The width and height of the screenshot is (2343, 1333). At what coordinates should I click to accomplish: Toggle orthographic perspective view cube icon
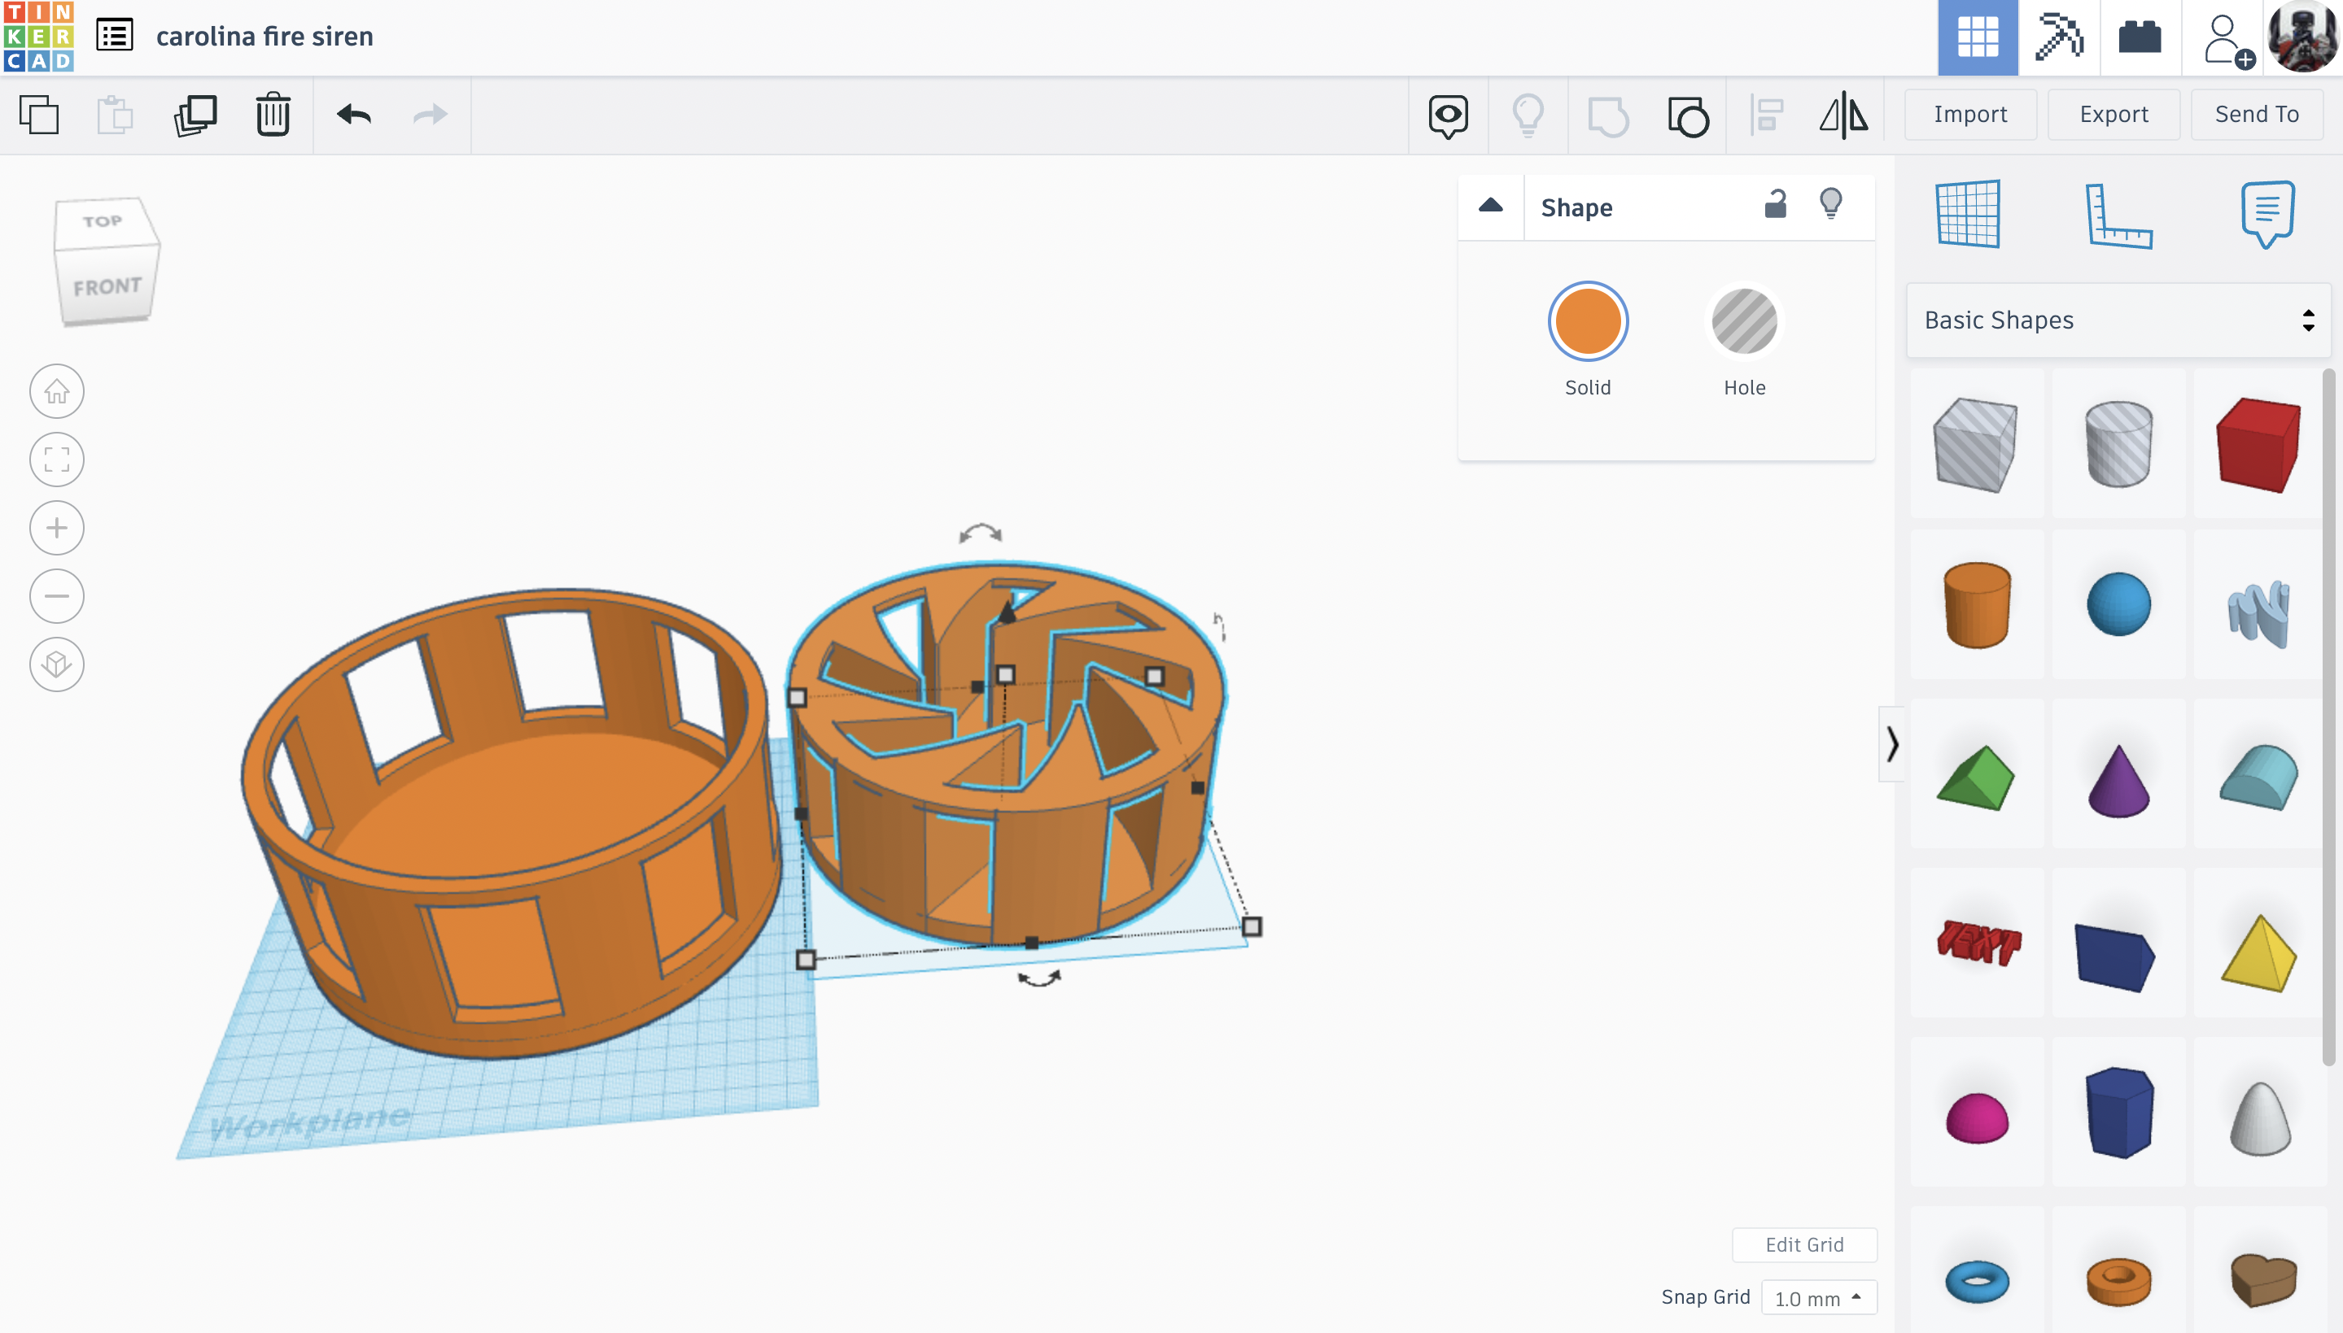coord(57,664)
